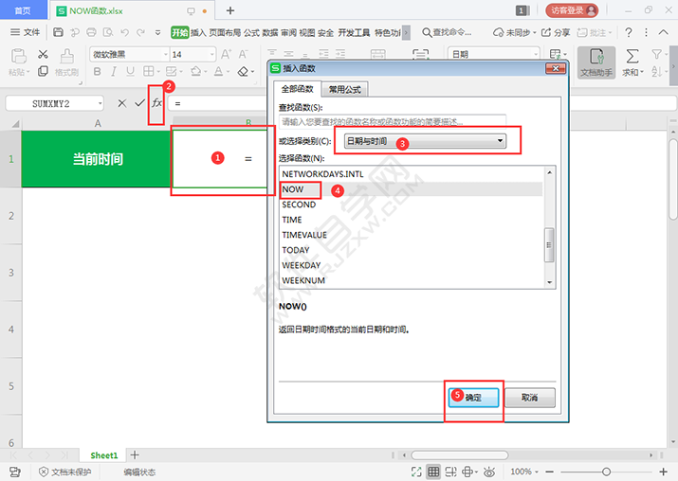Switch to the 数据 Data ribbon tab

coord(270,32)
